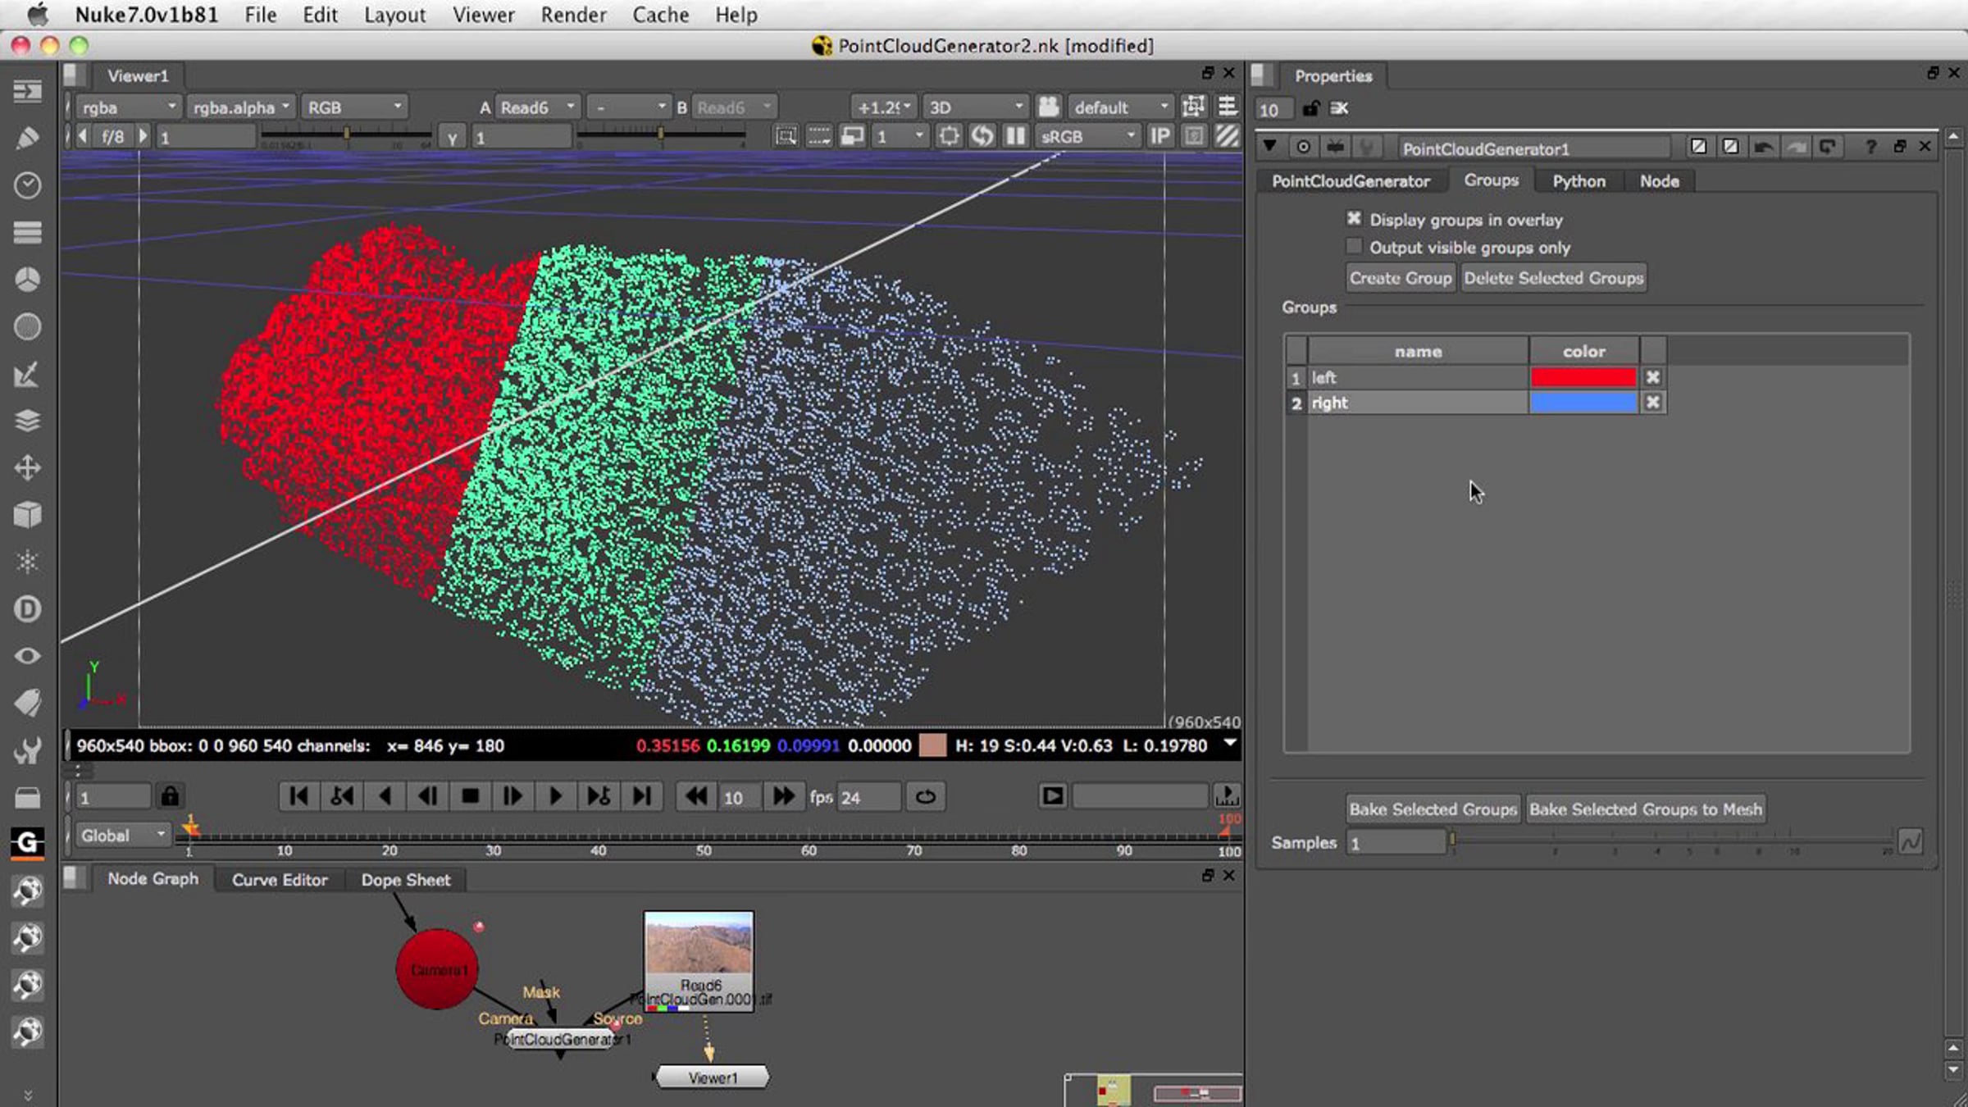Open the sRGB viewer LUT dropdown
This screenshot has height=1107, width=1968.
pos(1087,136)
